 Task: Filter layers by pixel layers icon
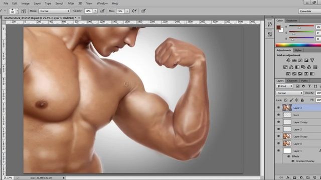(297, 86)
